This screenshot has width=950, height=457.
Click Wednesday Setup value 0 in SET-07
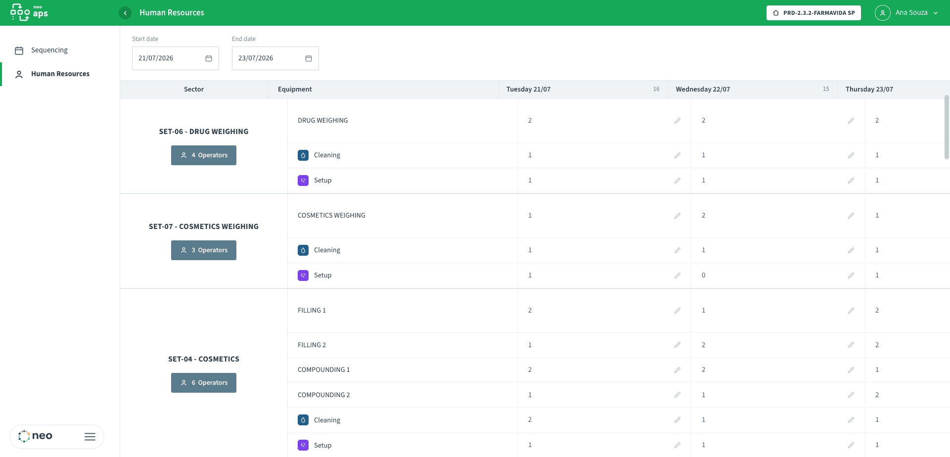[703, 275]
